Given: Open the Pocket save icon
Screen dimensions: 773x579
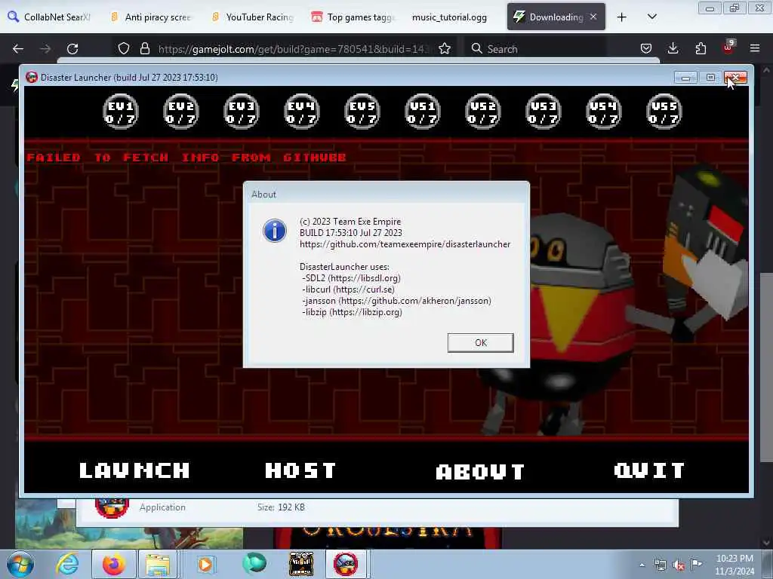Looking at the screenshot, I should click(x=646, y=49).
